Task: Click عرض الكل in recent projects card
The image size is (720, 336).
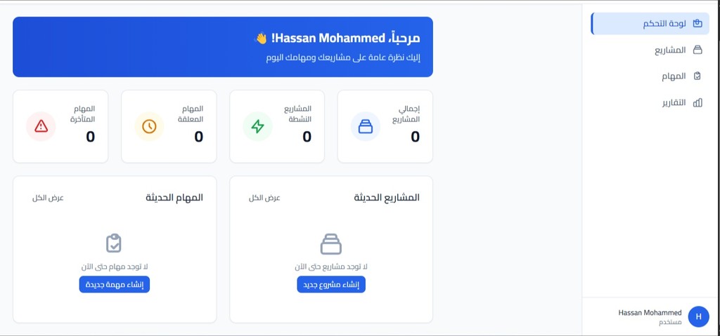Action: pyautogui.click(x=264, y=198)
